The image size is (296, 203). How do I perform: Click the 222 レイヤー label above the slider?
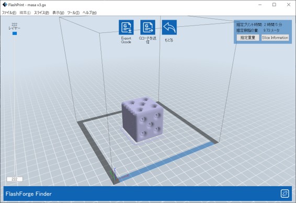coord(15,26)
